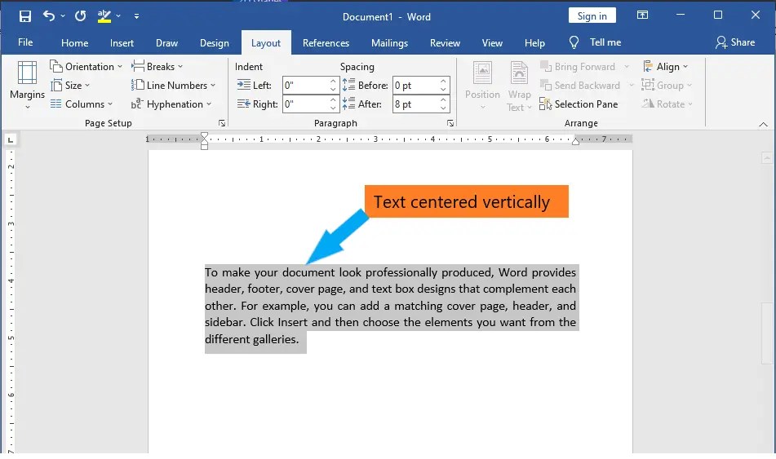Open the Rotate dropdown
The width and height of the screenshot is (776, 459).
667,104
